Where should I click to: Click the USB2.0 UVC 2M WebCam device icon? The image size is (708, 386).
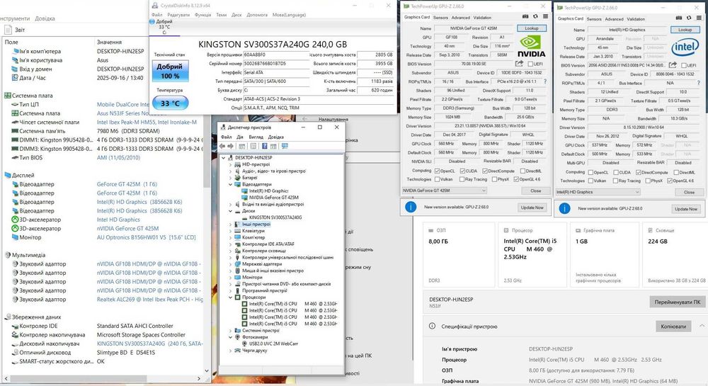coord(245,344)
